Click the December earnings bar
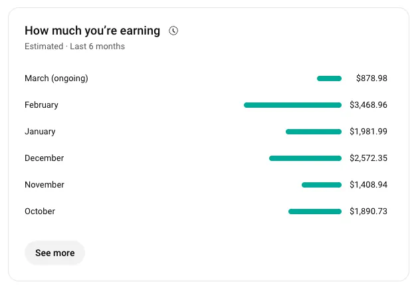420x292 pixels. point(305,158)
